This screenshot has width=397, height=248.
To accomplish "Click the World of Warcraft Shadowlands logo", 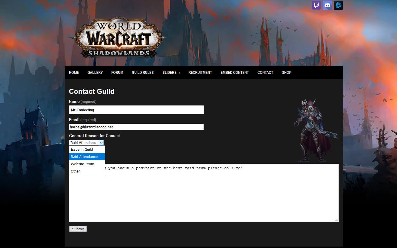I will [x=118, y=38].
